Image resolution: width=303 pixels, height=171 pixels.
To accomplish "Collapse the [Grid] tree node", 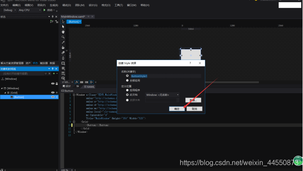I will (x=5, y=93).
